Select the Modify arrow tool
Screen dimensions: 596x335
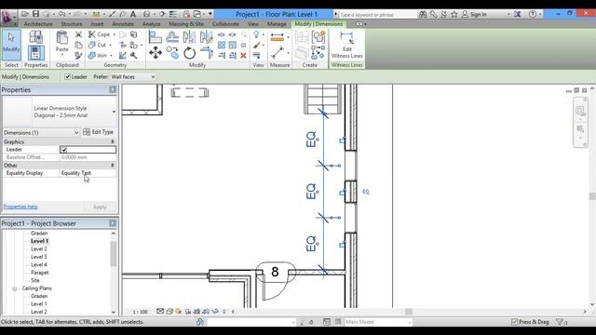point(11,45)
